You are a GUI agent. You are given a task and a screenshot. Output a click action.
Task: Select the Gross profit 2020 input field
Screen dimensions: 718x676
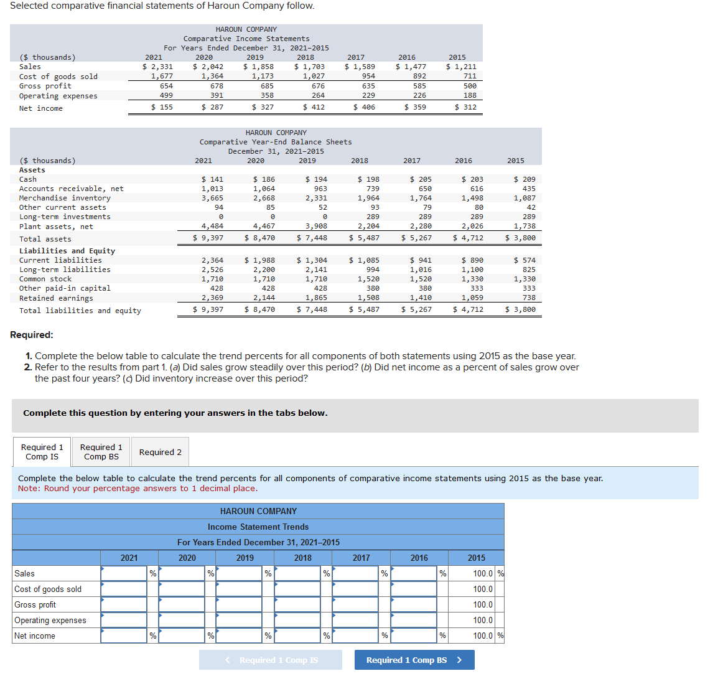(182, 604)
